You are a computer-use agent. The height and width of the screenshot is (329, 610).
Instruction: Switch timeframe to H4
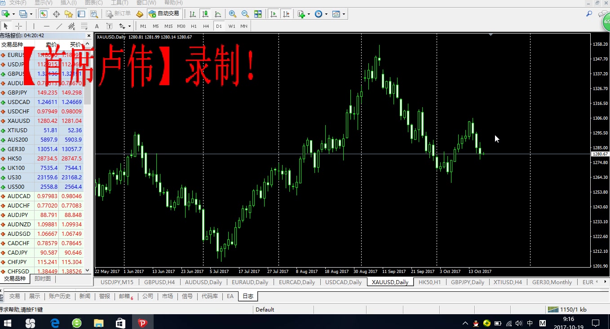(206, 26)
